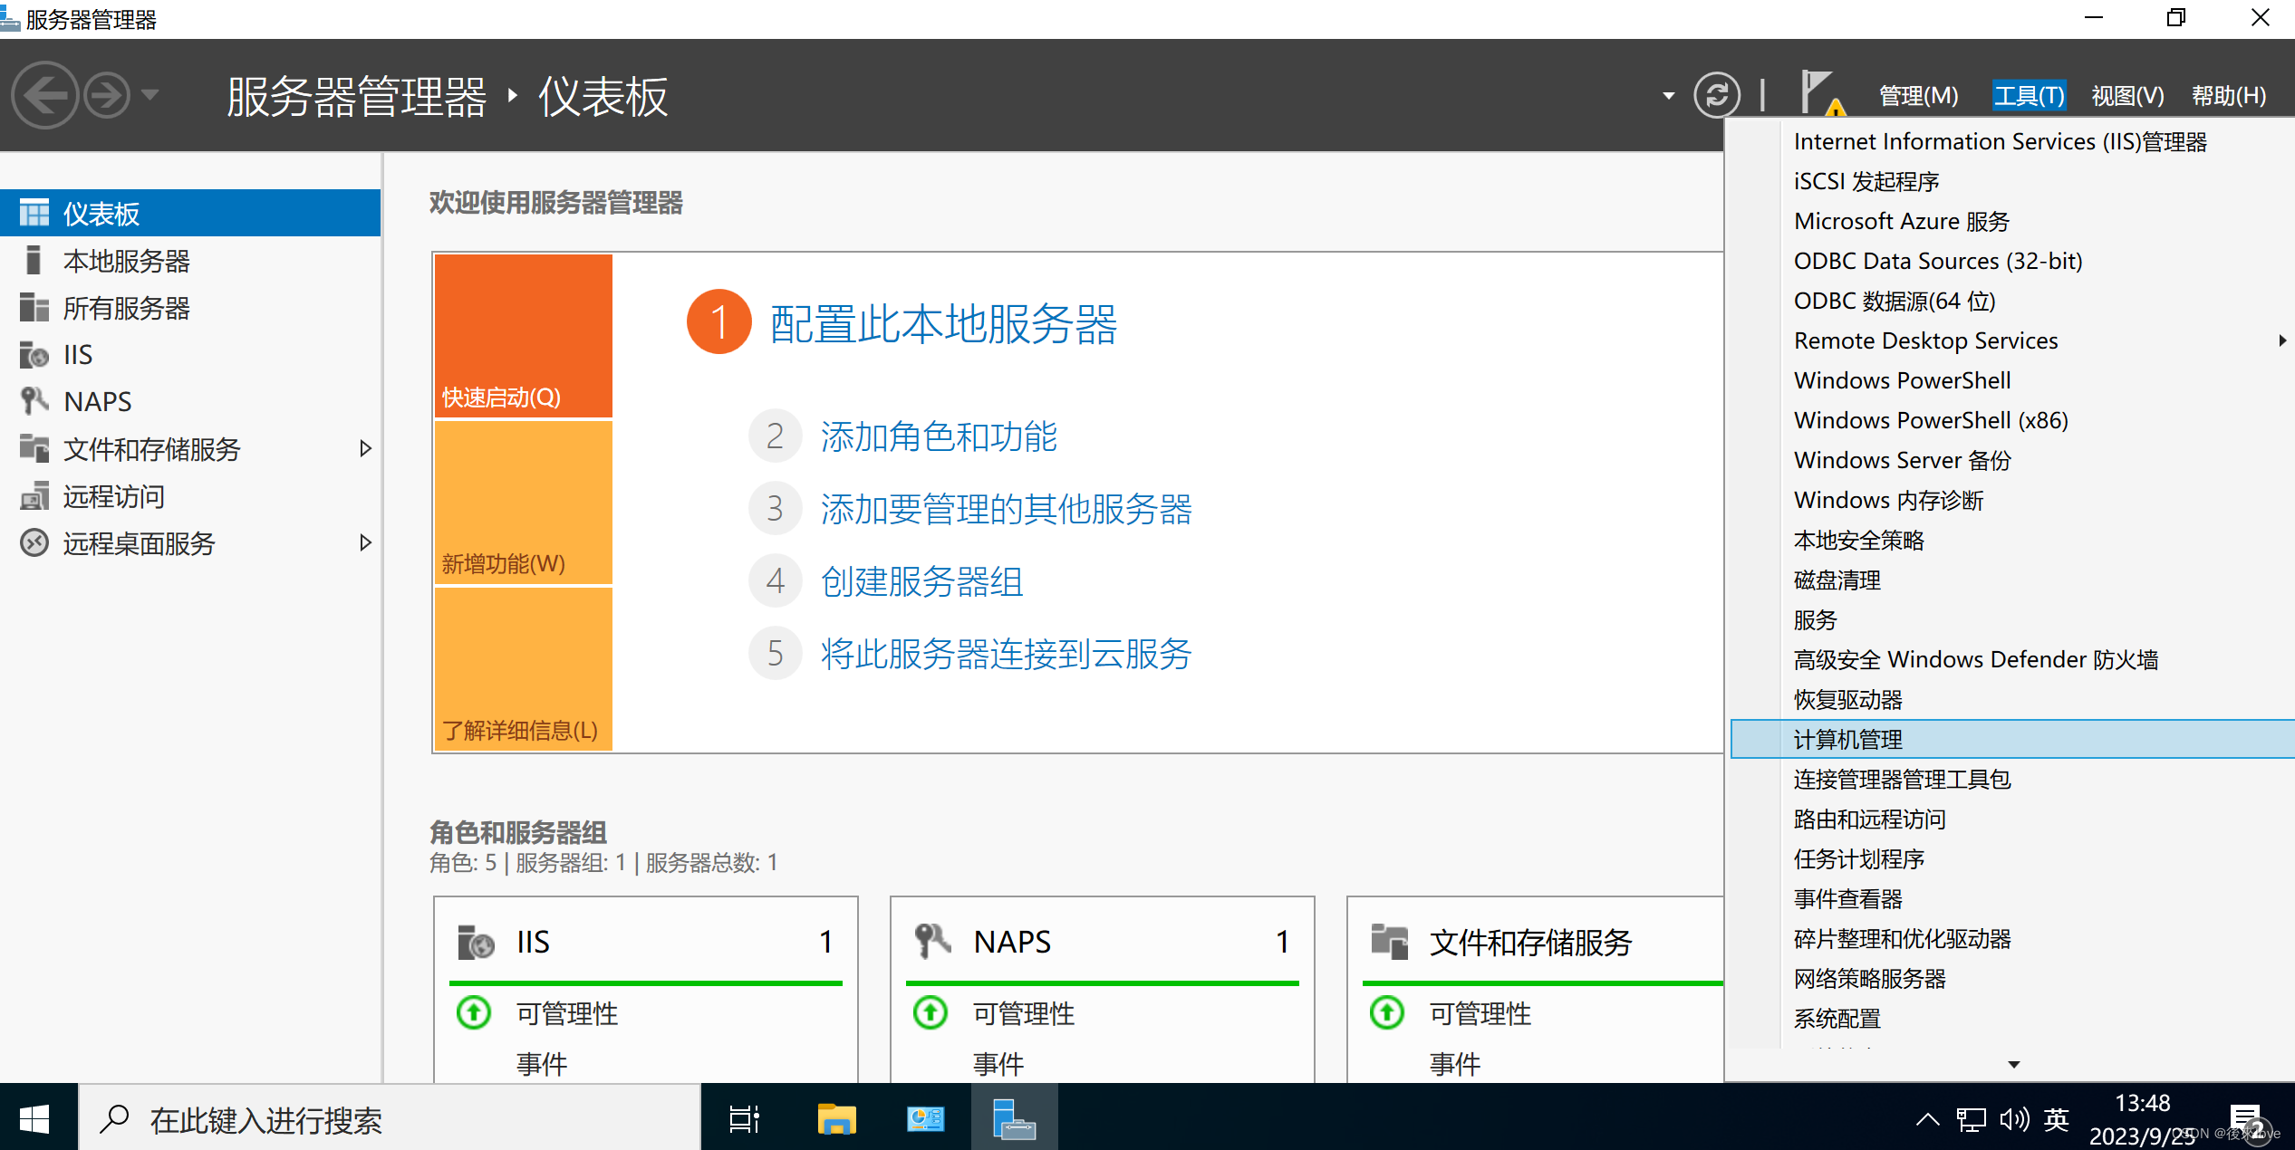Open 添加角色和功能 link
2295x1150 pixels.
pyautogui.click(x=939, y=436)
